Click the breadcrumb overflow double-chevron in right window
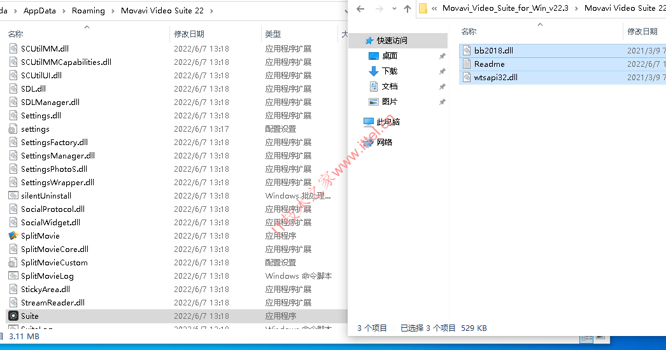666x350 pixels. click(434, 8)
